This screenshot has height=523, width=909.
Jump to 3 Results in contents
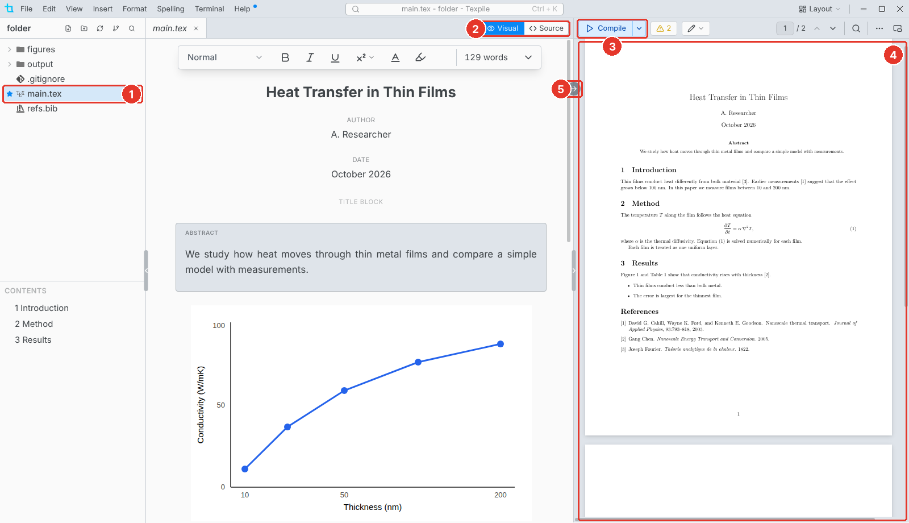click(x=33, y=340)
